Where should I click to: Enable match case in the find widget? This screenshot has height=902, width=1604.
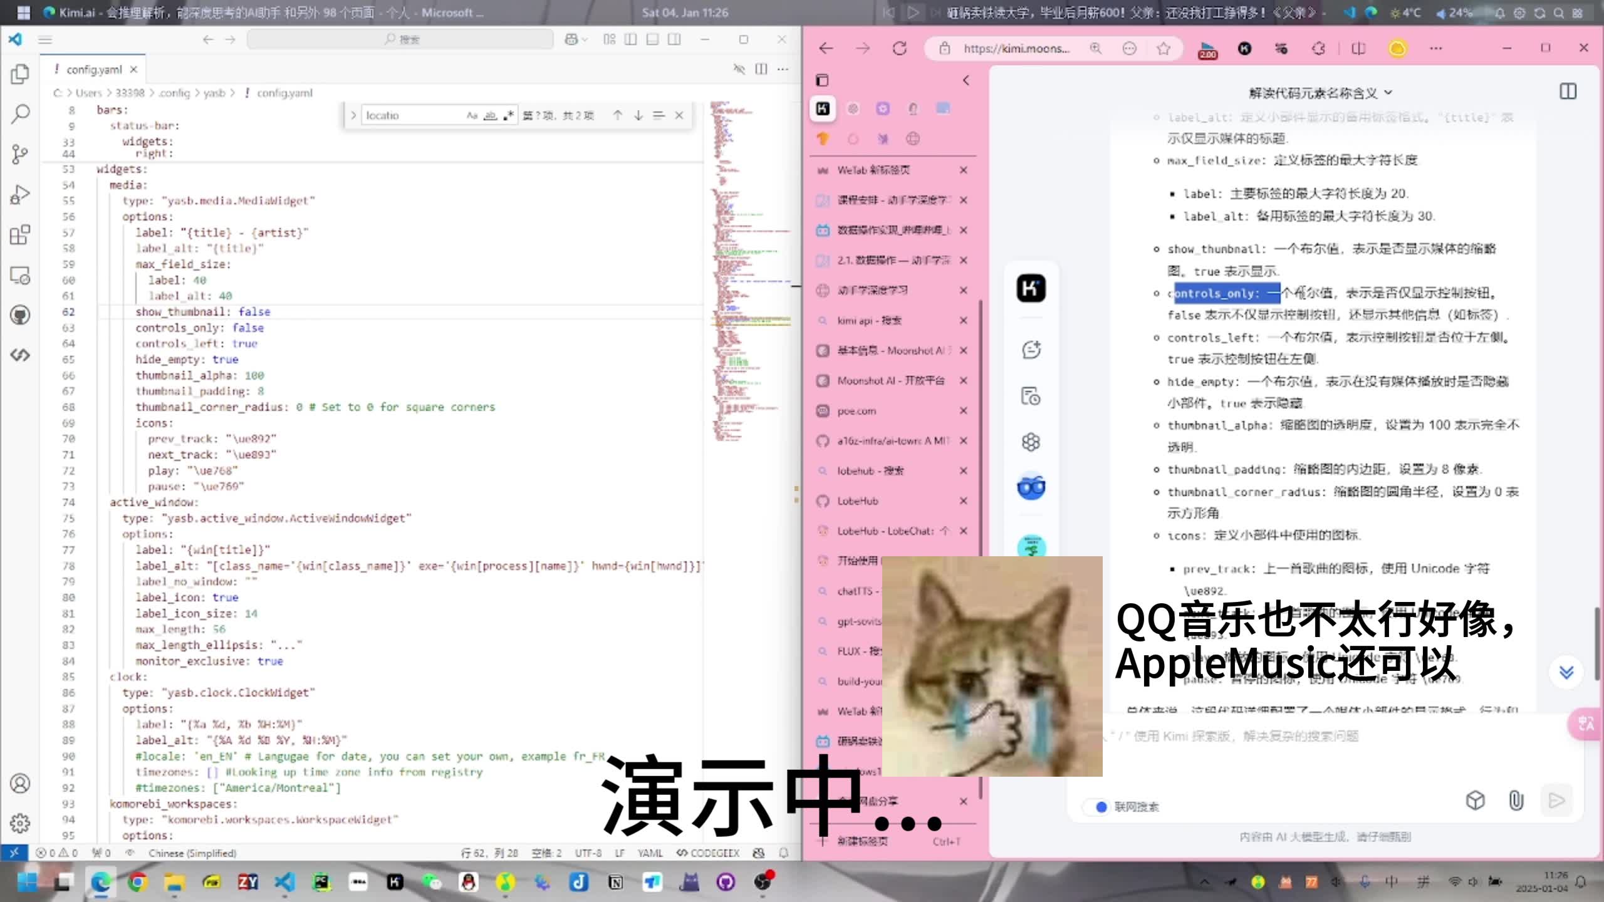click(x=472, y=115)
